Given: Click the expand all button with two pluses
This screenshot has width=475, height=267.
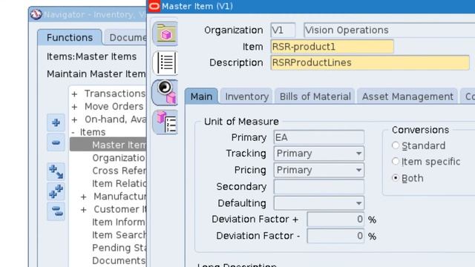Looking at the screenshot, I should coord(56,191).
